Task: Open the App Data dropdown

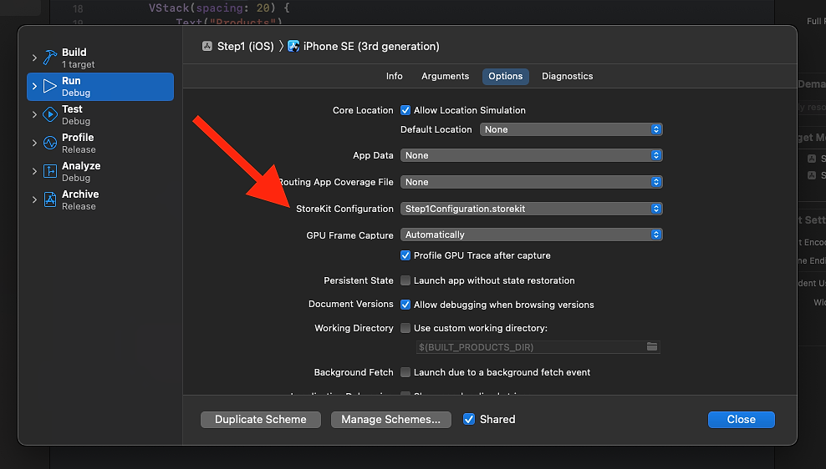Action: pyautogui.click(x=532, y=155)
